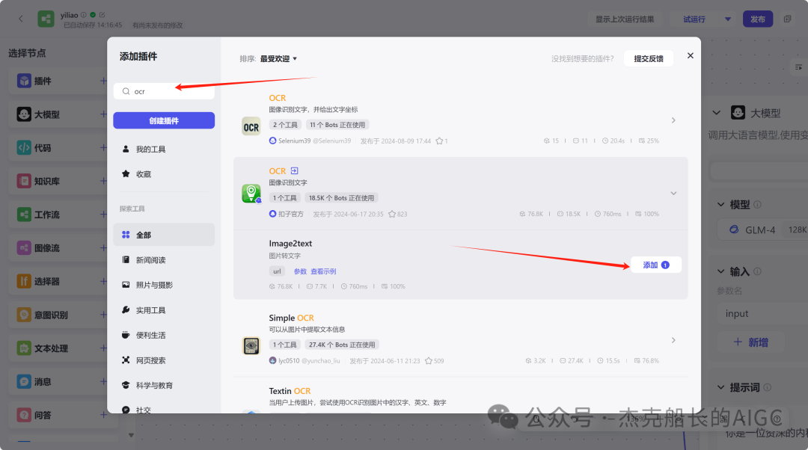Click 添加 for the Image2text tool

[x=656, y=265]
